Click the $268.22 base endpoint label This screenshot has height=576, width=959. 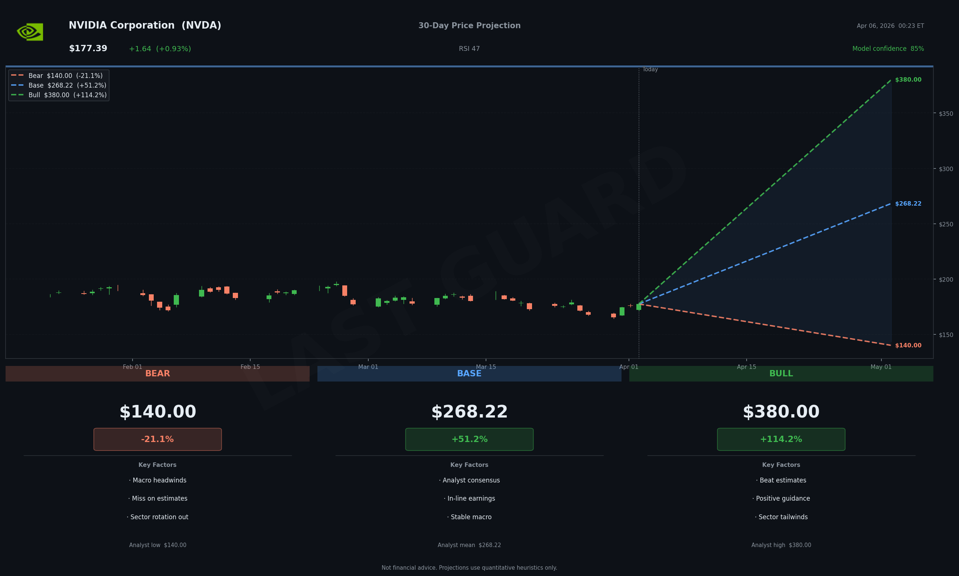tap(908, 204)
